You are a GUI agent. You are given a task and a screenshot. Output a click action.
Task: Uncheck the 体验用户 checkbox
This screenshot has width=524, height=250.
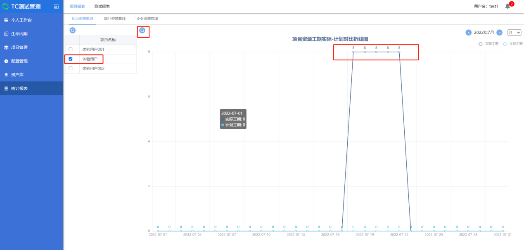[x=70, y=59]
